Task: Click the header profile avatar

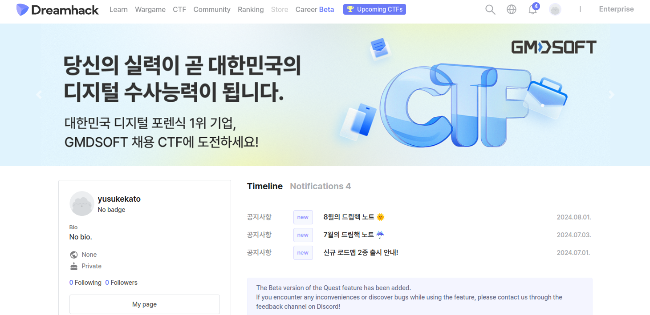Action: coord(555,10)
